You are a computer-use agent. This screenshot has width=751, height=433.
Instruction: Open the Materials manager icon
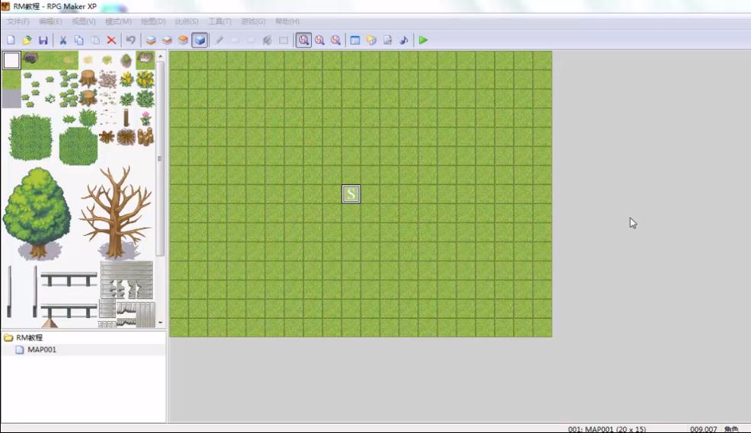pyautogui.click(x=371, y=40)
